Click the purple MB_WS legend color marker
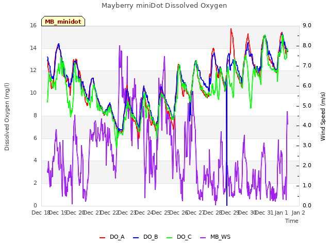This screenshot has width=330, height=247. click(x=203, y=238)
